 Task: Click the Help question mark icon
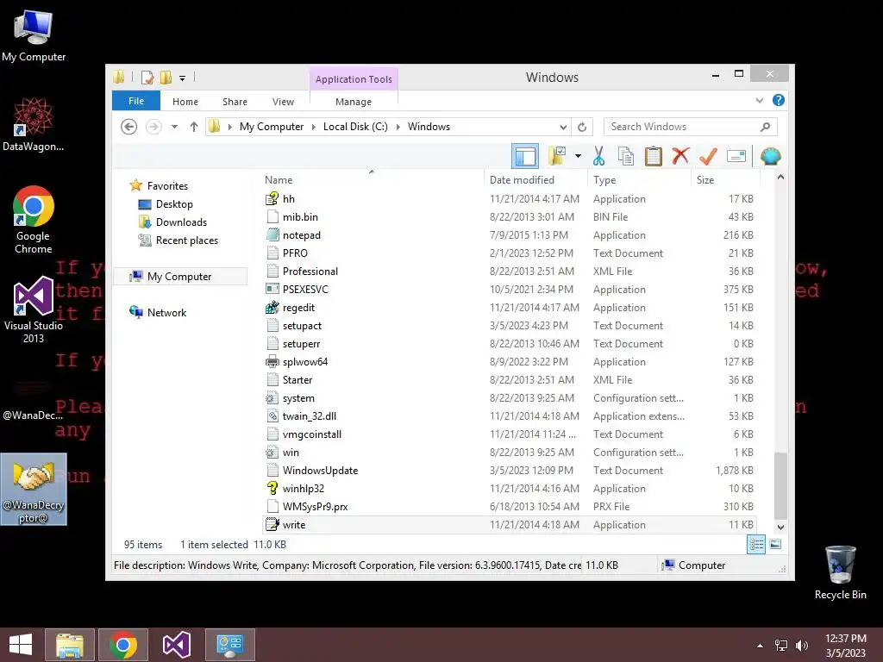pos(779,100)
